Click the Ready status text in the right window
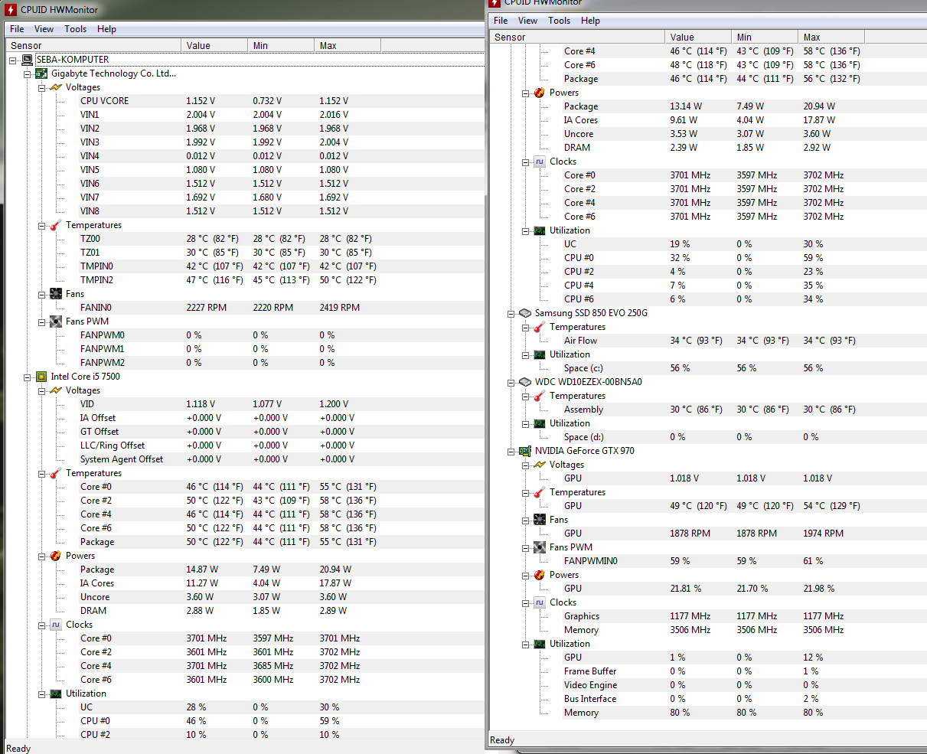 (x=502, y=740)
